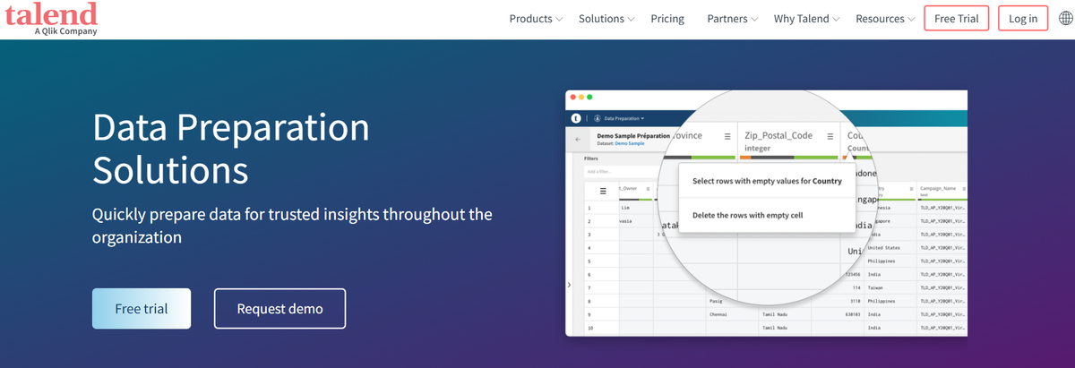
Task: Click the Campaign_Name column header
Action: [938, 188]
